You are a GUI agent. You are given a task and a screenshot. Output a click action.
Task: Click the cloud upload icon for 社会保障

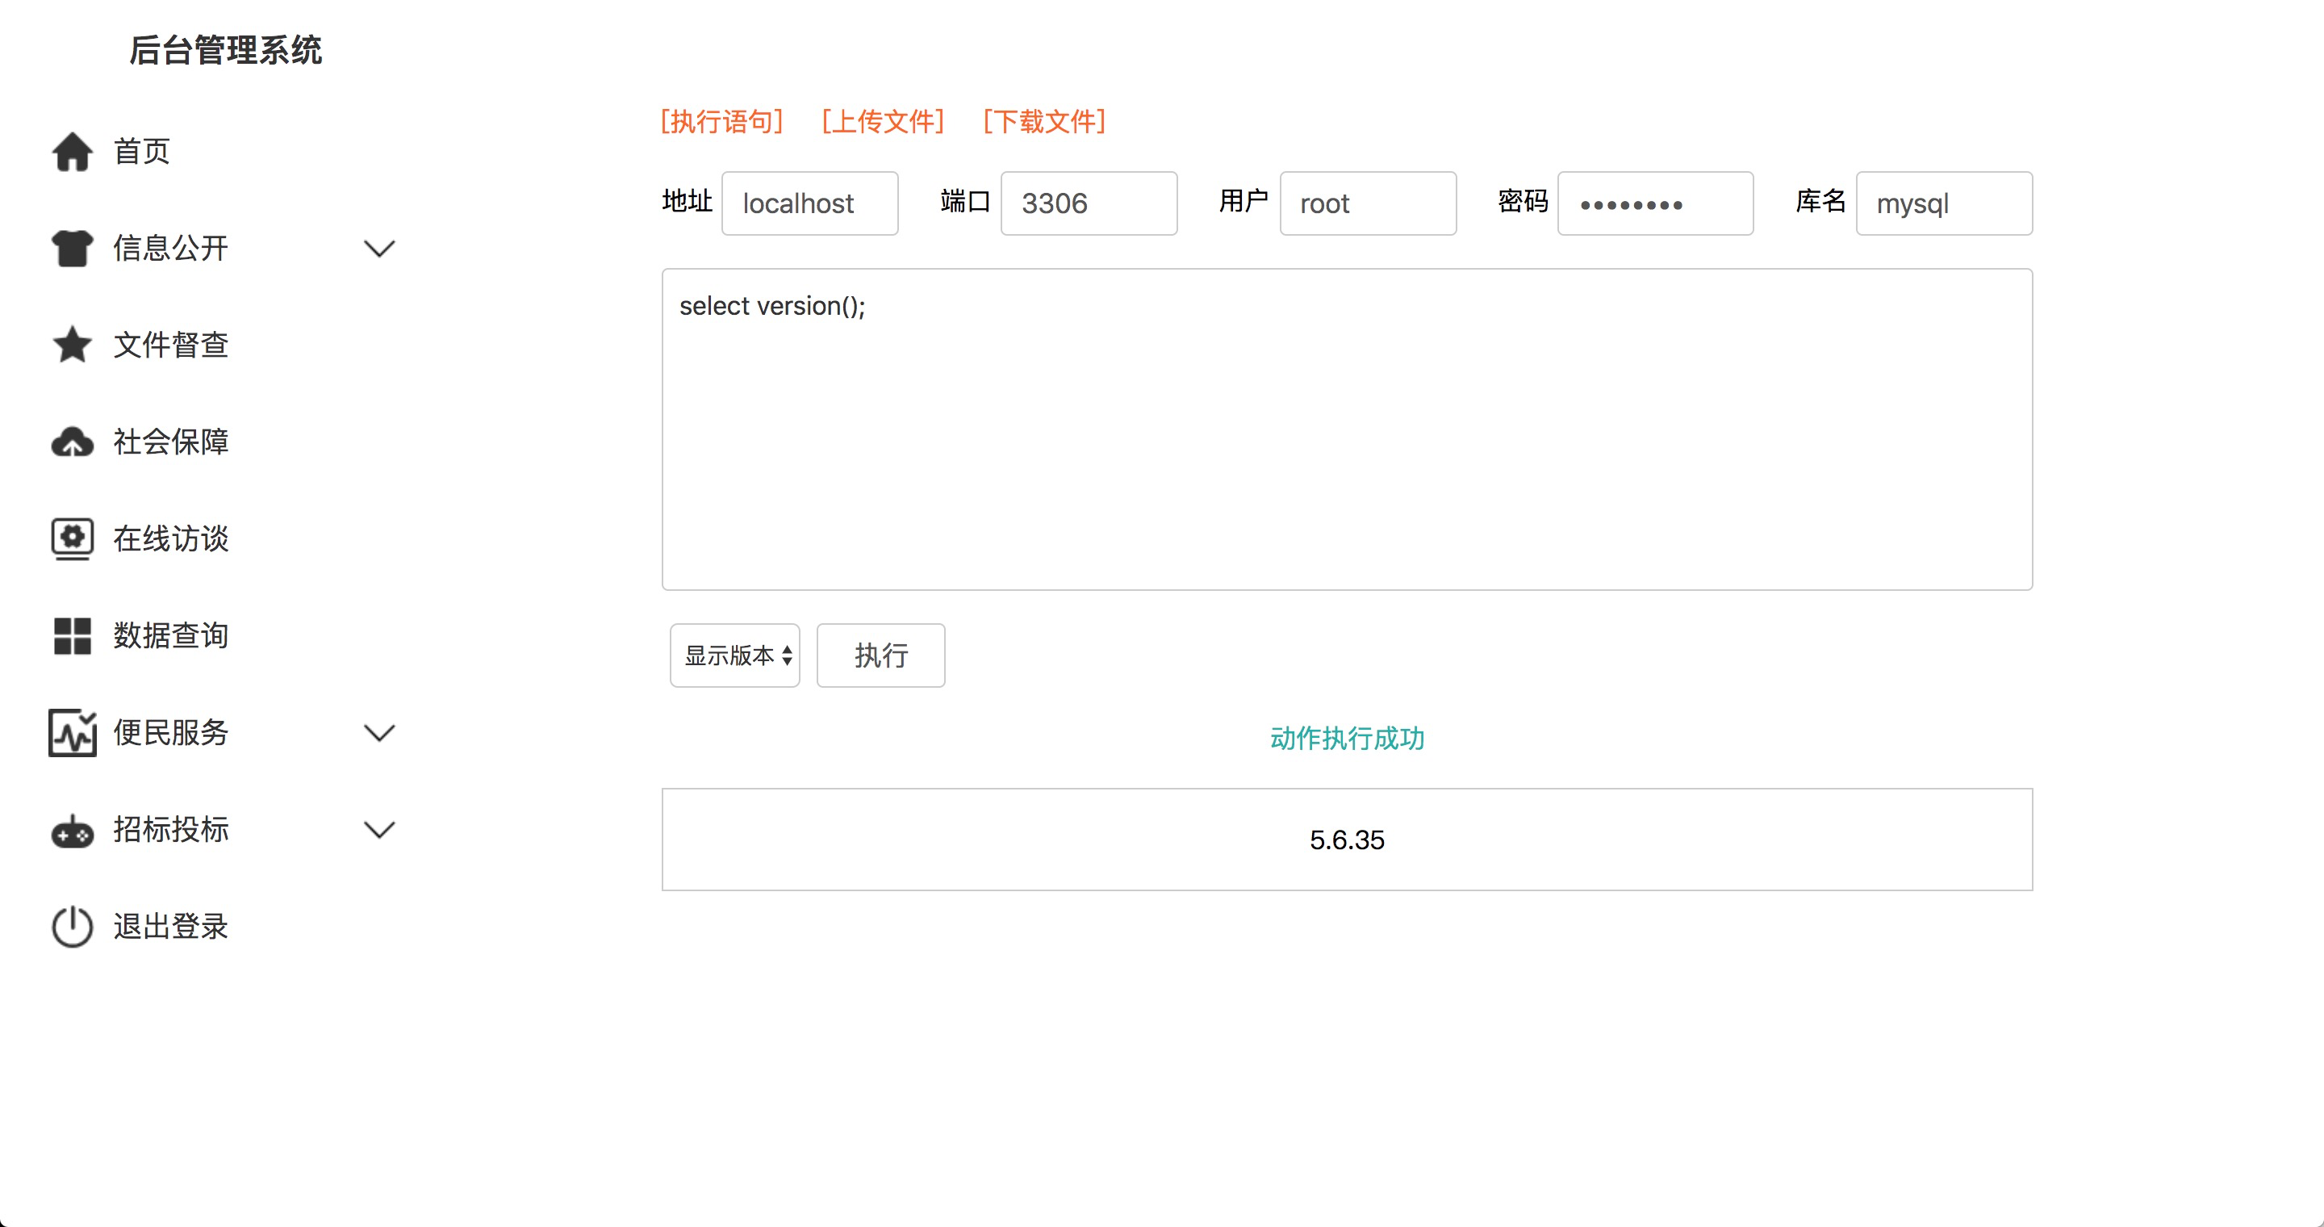(72, 442)
